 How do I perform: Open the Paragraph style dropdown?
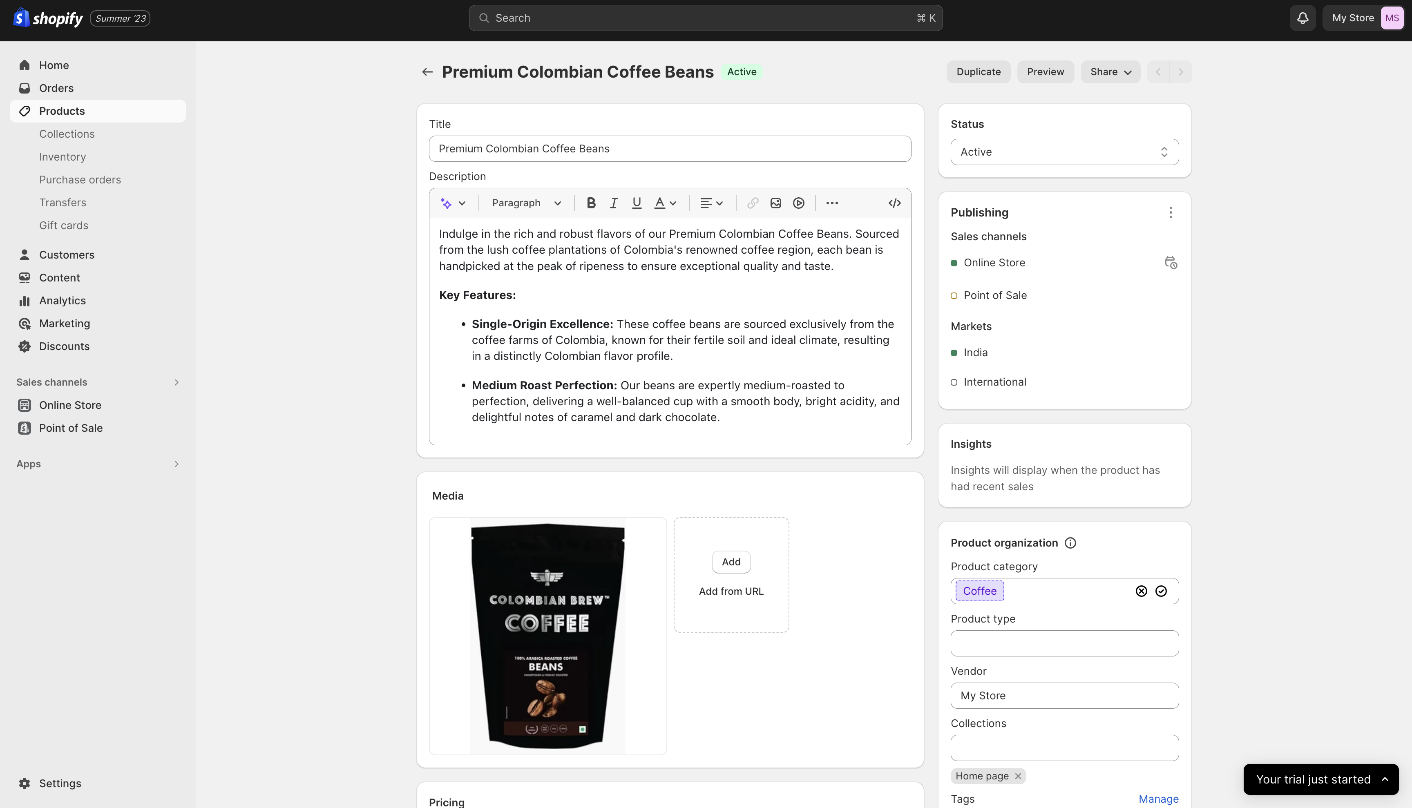525,203
